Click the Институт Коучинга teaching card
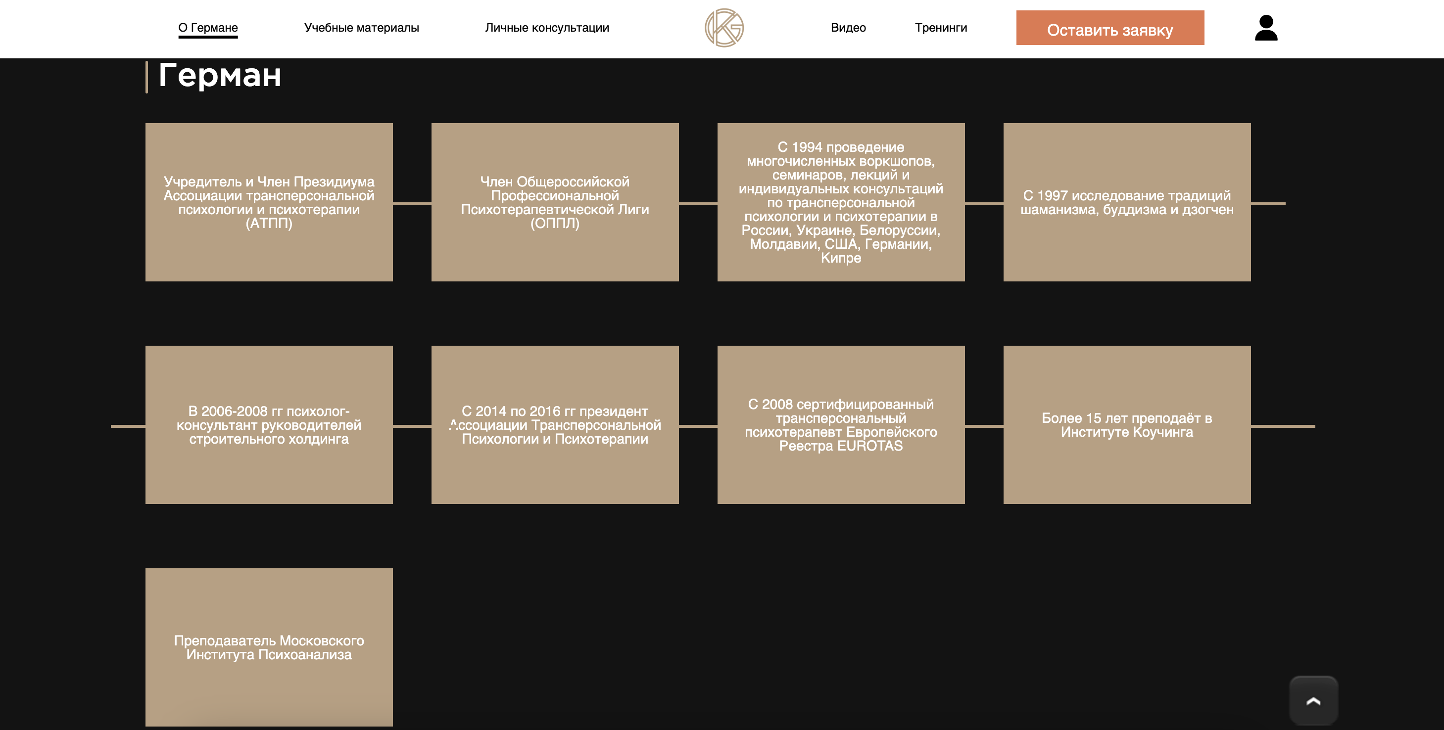 point(1126,425)
